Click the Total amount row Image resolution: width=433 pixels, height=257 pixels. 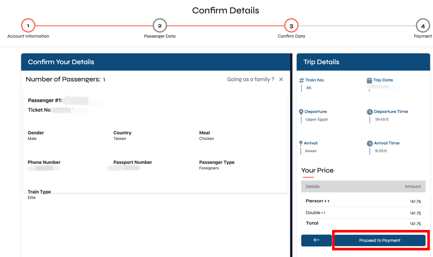click(x=363, y=223)
